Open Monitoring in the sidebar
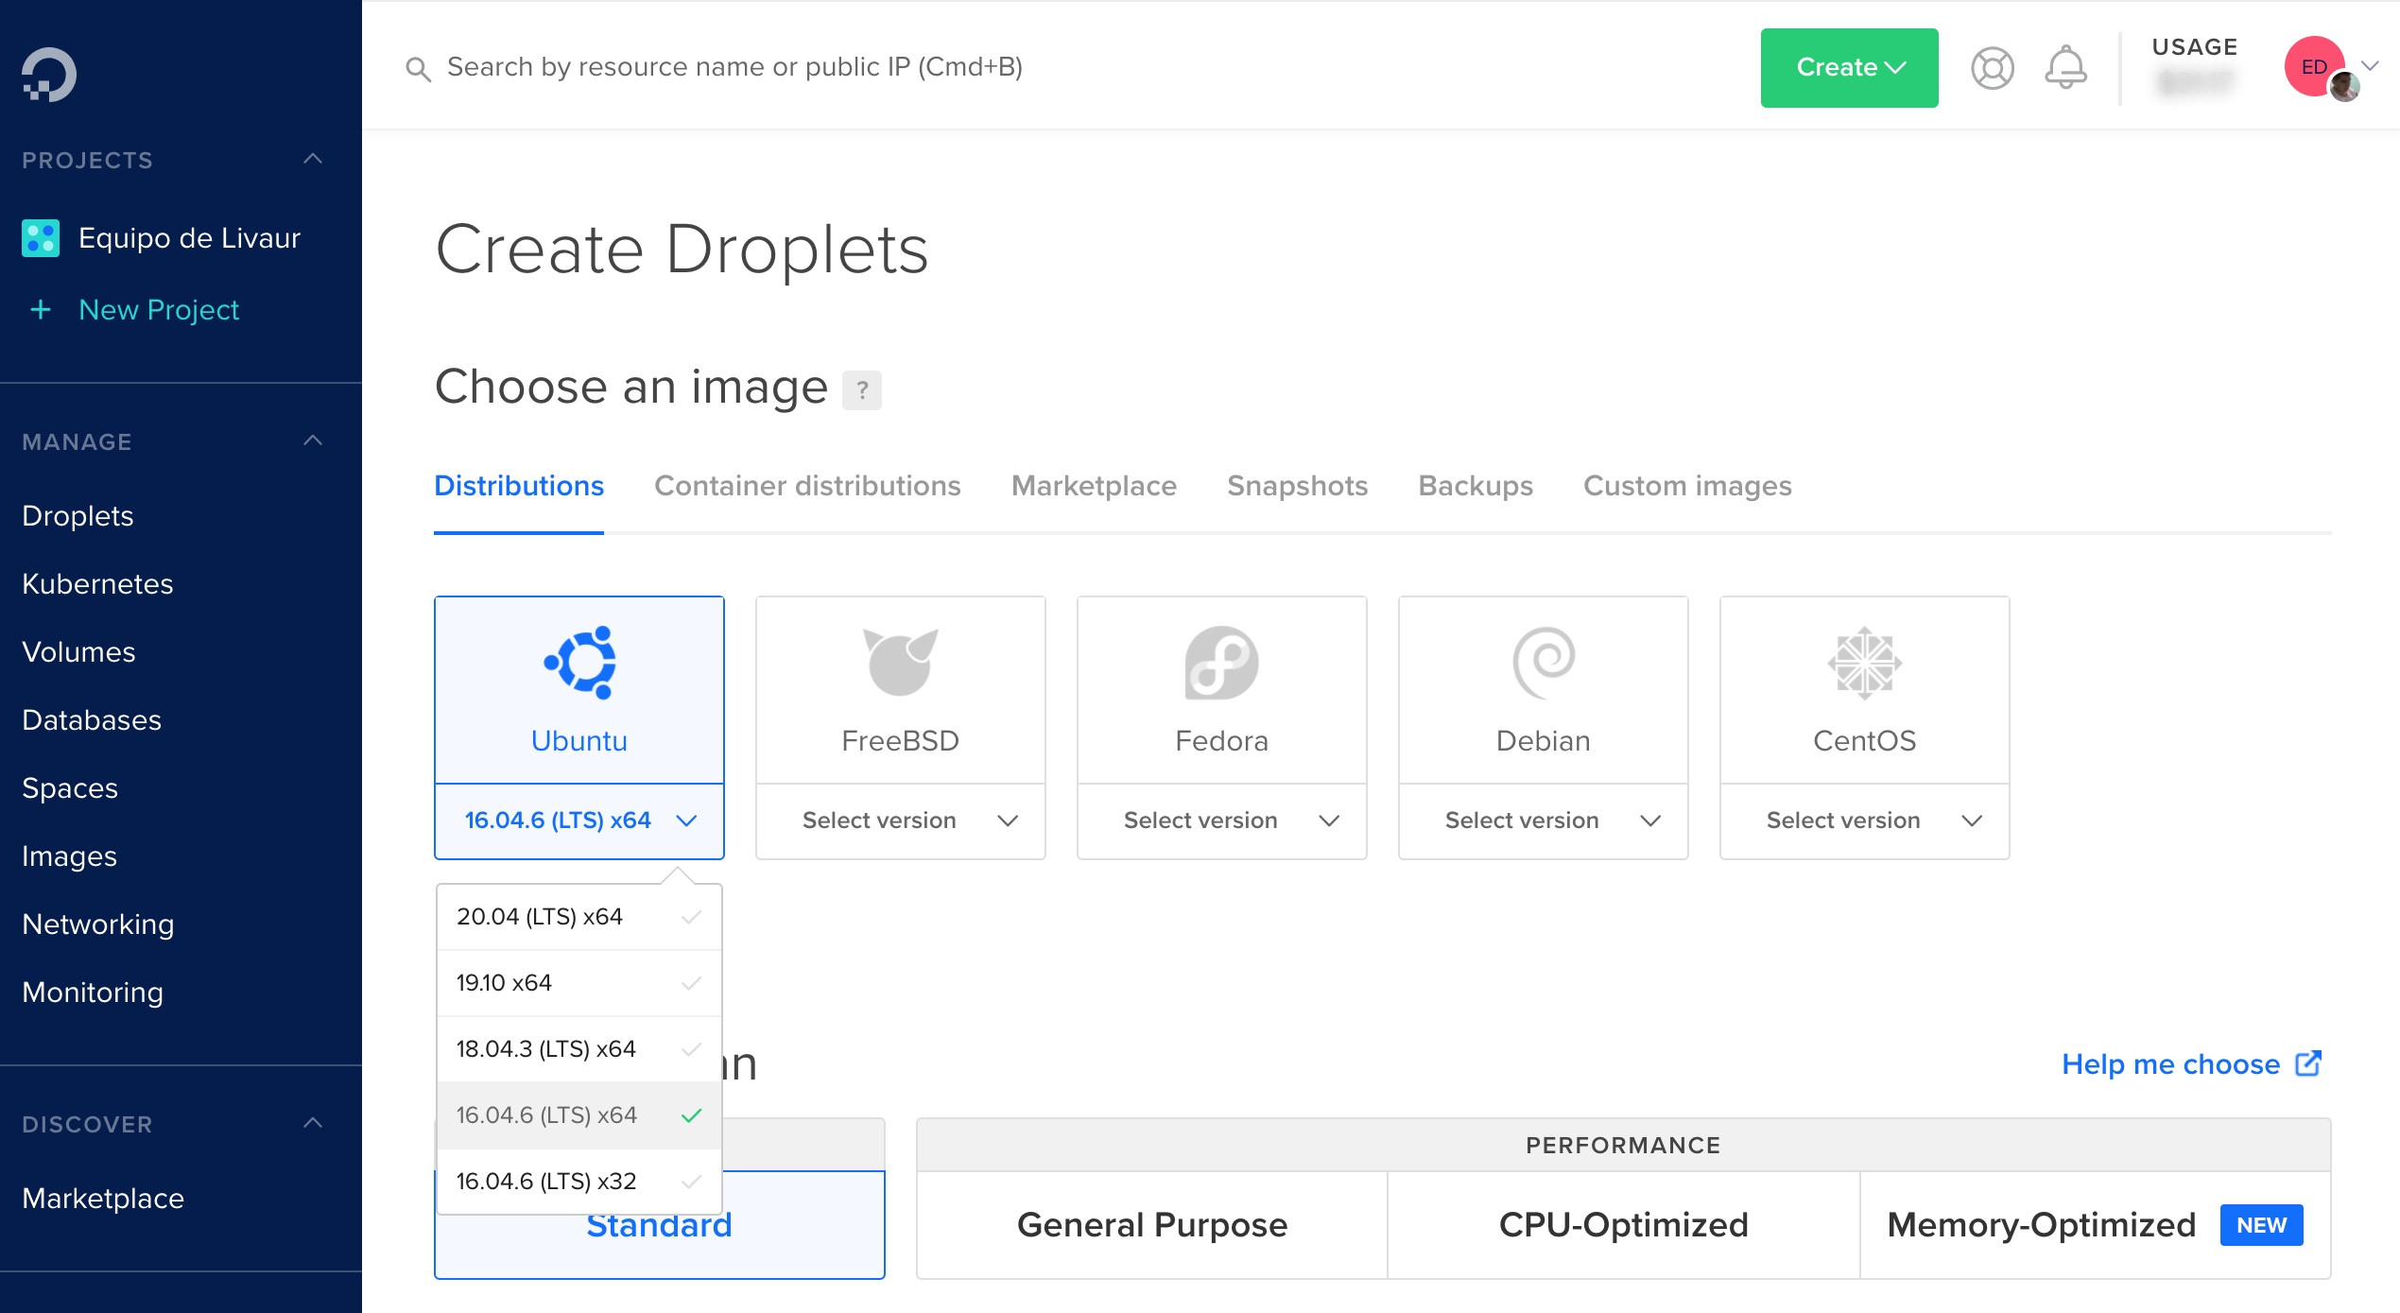Screen dimensions: 2400x1313 [x=93, y=993]
